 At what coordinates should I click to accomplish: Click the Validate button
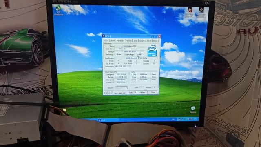(142, 92)
